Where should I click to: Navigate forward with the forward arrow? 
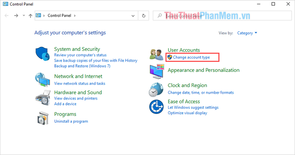[x=16, y=16]
